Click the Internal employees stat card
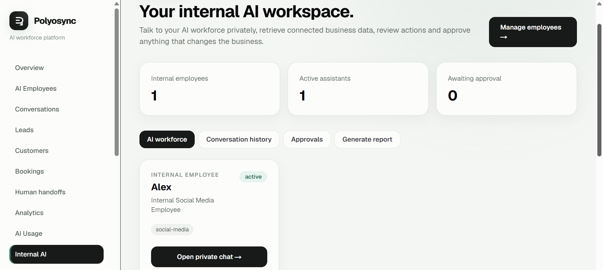 210,89
